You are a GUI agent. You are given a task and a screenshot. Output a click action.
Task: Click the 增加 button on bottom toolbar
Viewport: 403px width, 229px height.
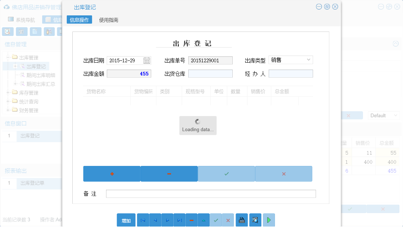click(x=126, y=220)
